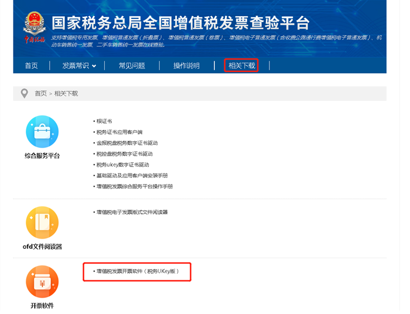Screen dimensions: 410x314
Task: Download 增值税电子发票版式文件阅读器
Action: [x=132, y=212]
